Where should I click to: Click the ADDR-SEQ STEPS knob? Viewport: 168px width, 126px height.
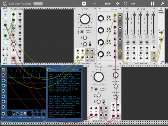click(13, 28)
